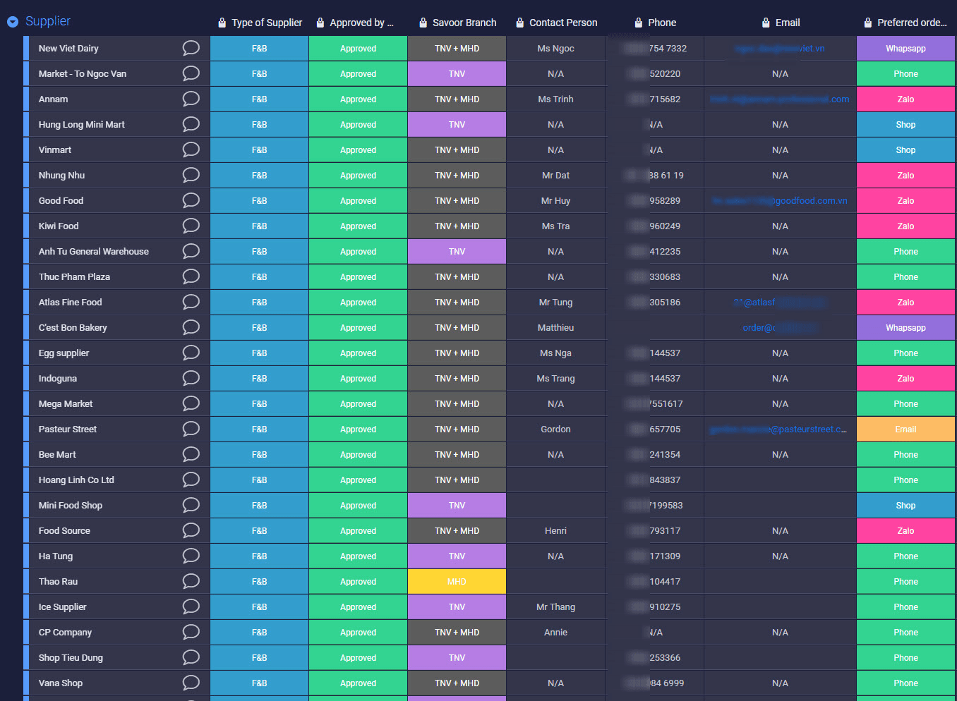Click the Vana Shop supplier name

61,683
